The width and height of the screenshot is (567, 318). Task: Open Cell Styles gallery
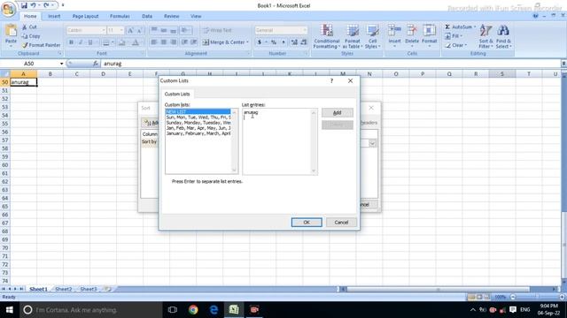pos(372,36)
